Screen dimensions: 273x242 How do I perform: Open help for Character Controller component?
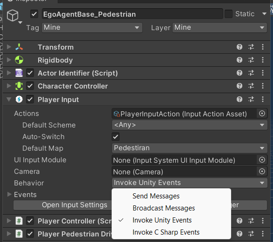tap(240, 86)
